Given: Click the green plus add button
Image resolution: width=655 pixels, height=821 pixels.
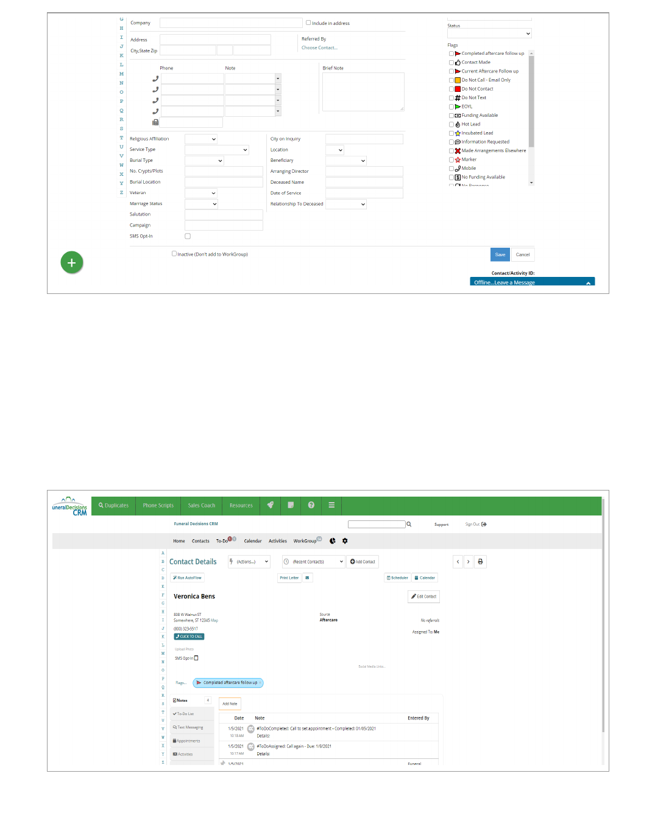Looking at the screenshot, I should coord(71,263).
